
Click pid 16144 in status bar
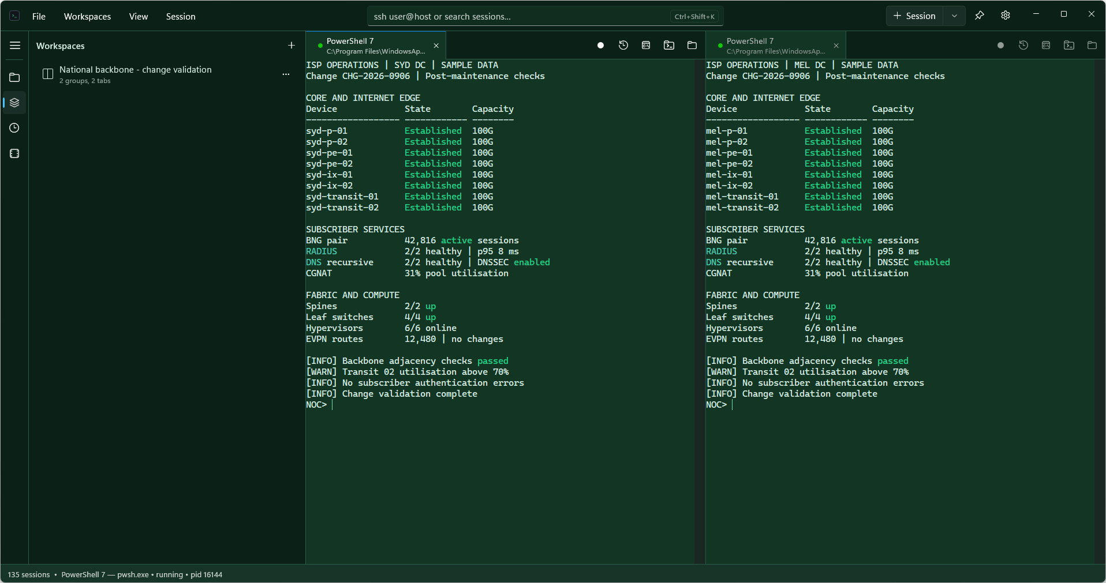click(x=207, y=574)
